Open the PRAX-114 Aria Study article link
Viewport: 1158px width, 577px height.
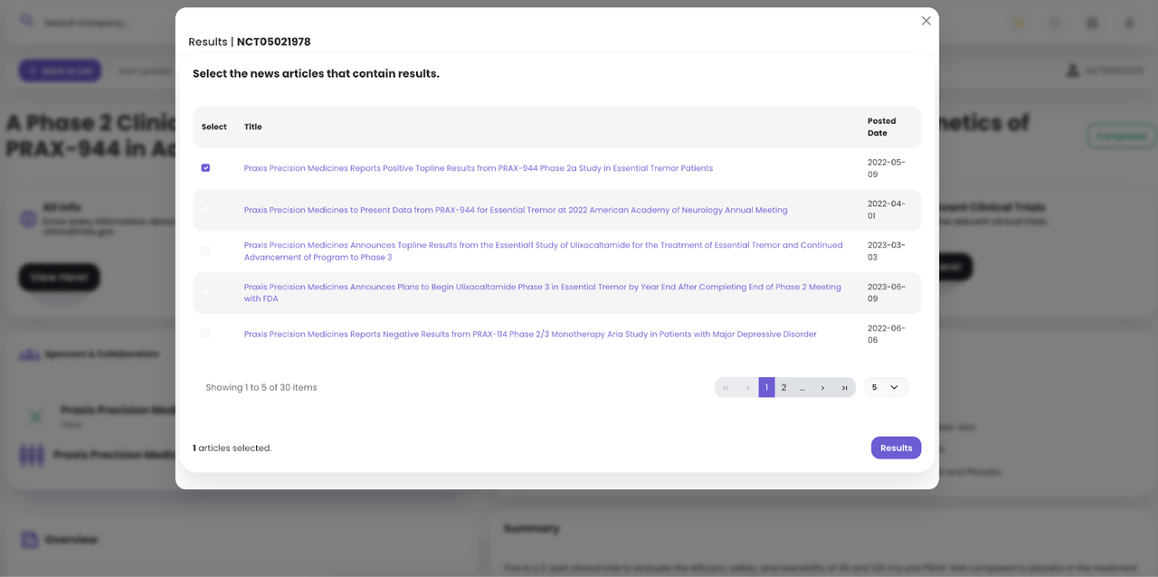[x=530, y=335]
